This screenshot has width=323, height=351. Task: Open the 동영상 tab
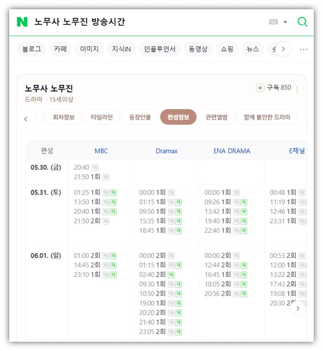pyautogui.click(x=198, y=49)
